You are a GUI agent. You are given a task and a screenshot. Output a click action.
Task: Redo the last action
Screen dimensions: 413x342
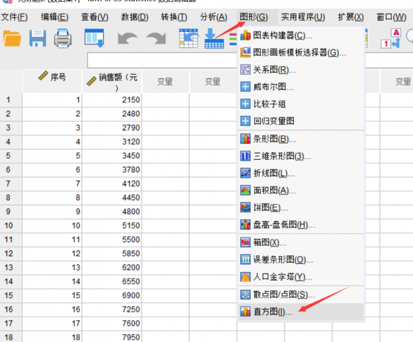point(156,39)
